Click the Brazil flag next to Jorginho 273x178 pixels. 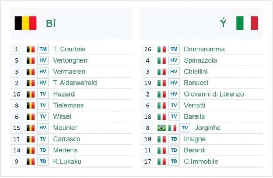point(161,128)
